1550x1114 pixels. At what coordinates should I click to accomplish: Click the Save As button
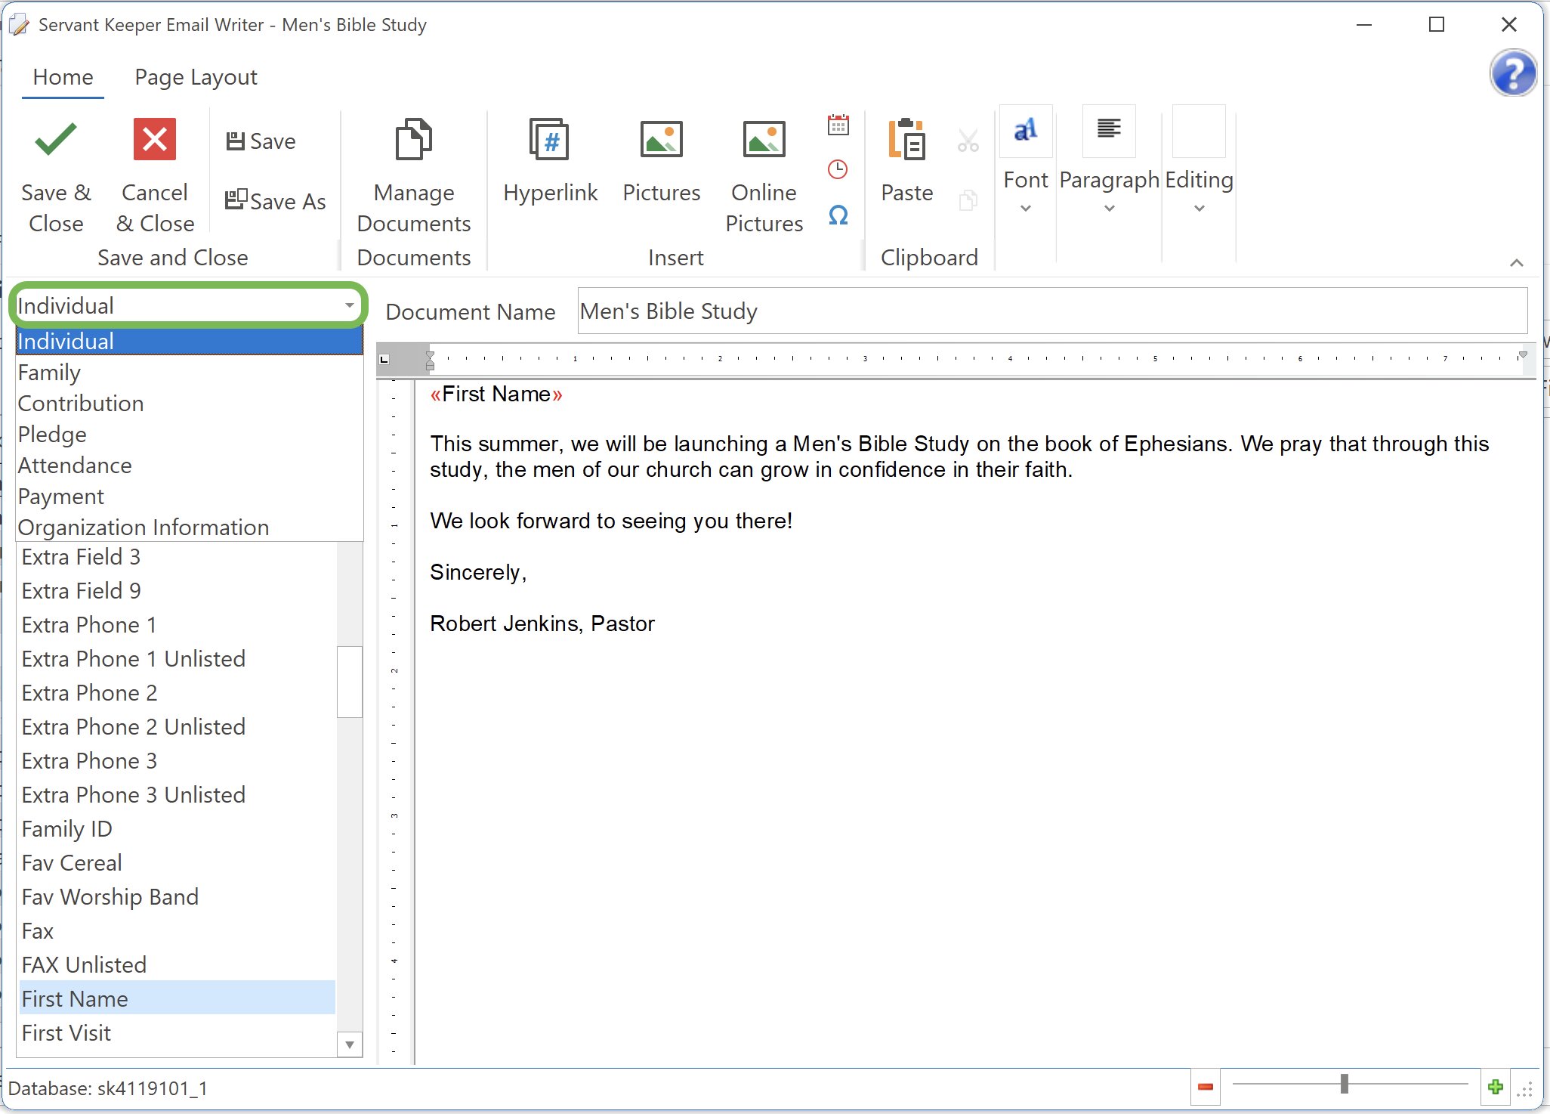pos(275,200)
